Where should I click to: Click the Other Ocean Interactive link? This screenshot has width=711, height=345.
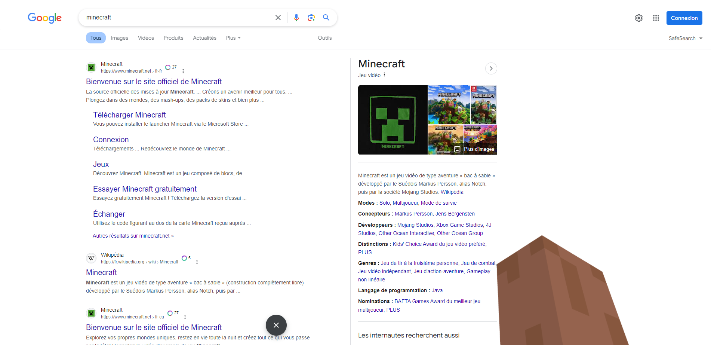click(x=406, y=233)
